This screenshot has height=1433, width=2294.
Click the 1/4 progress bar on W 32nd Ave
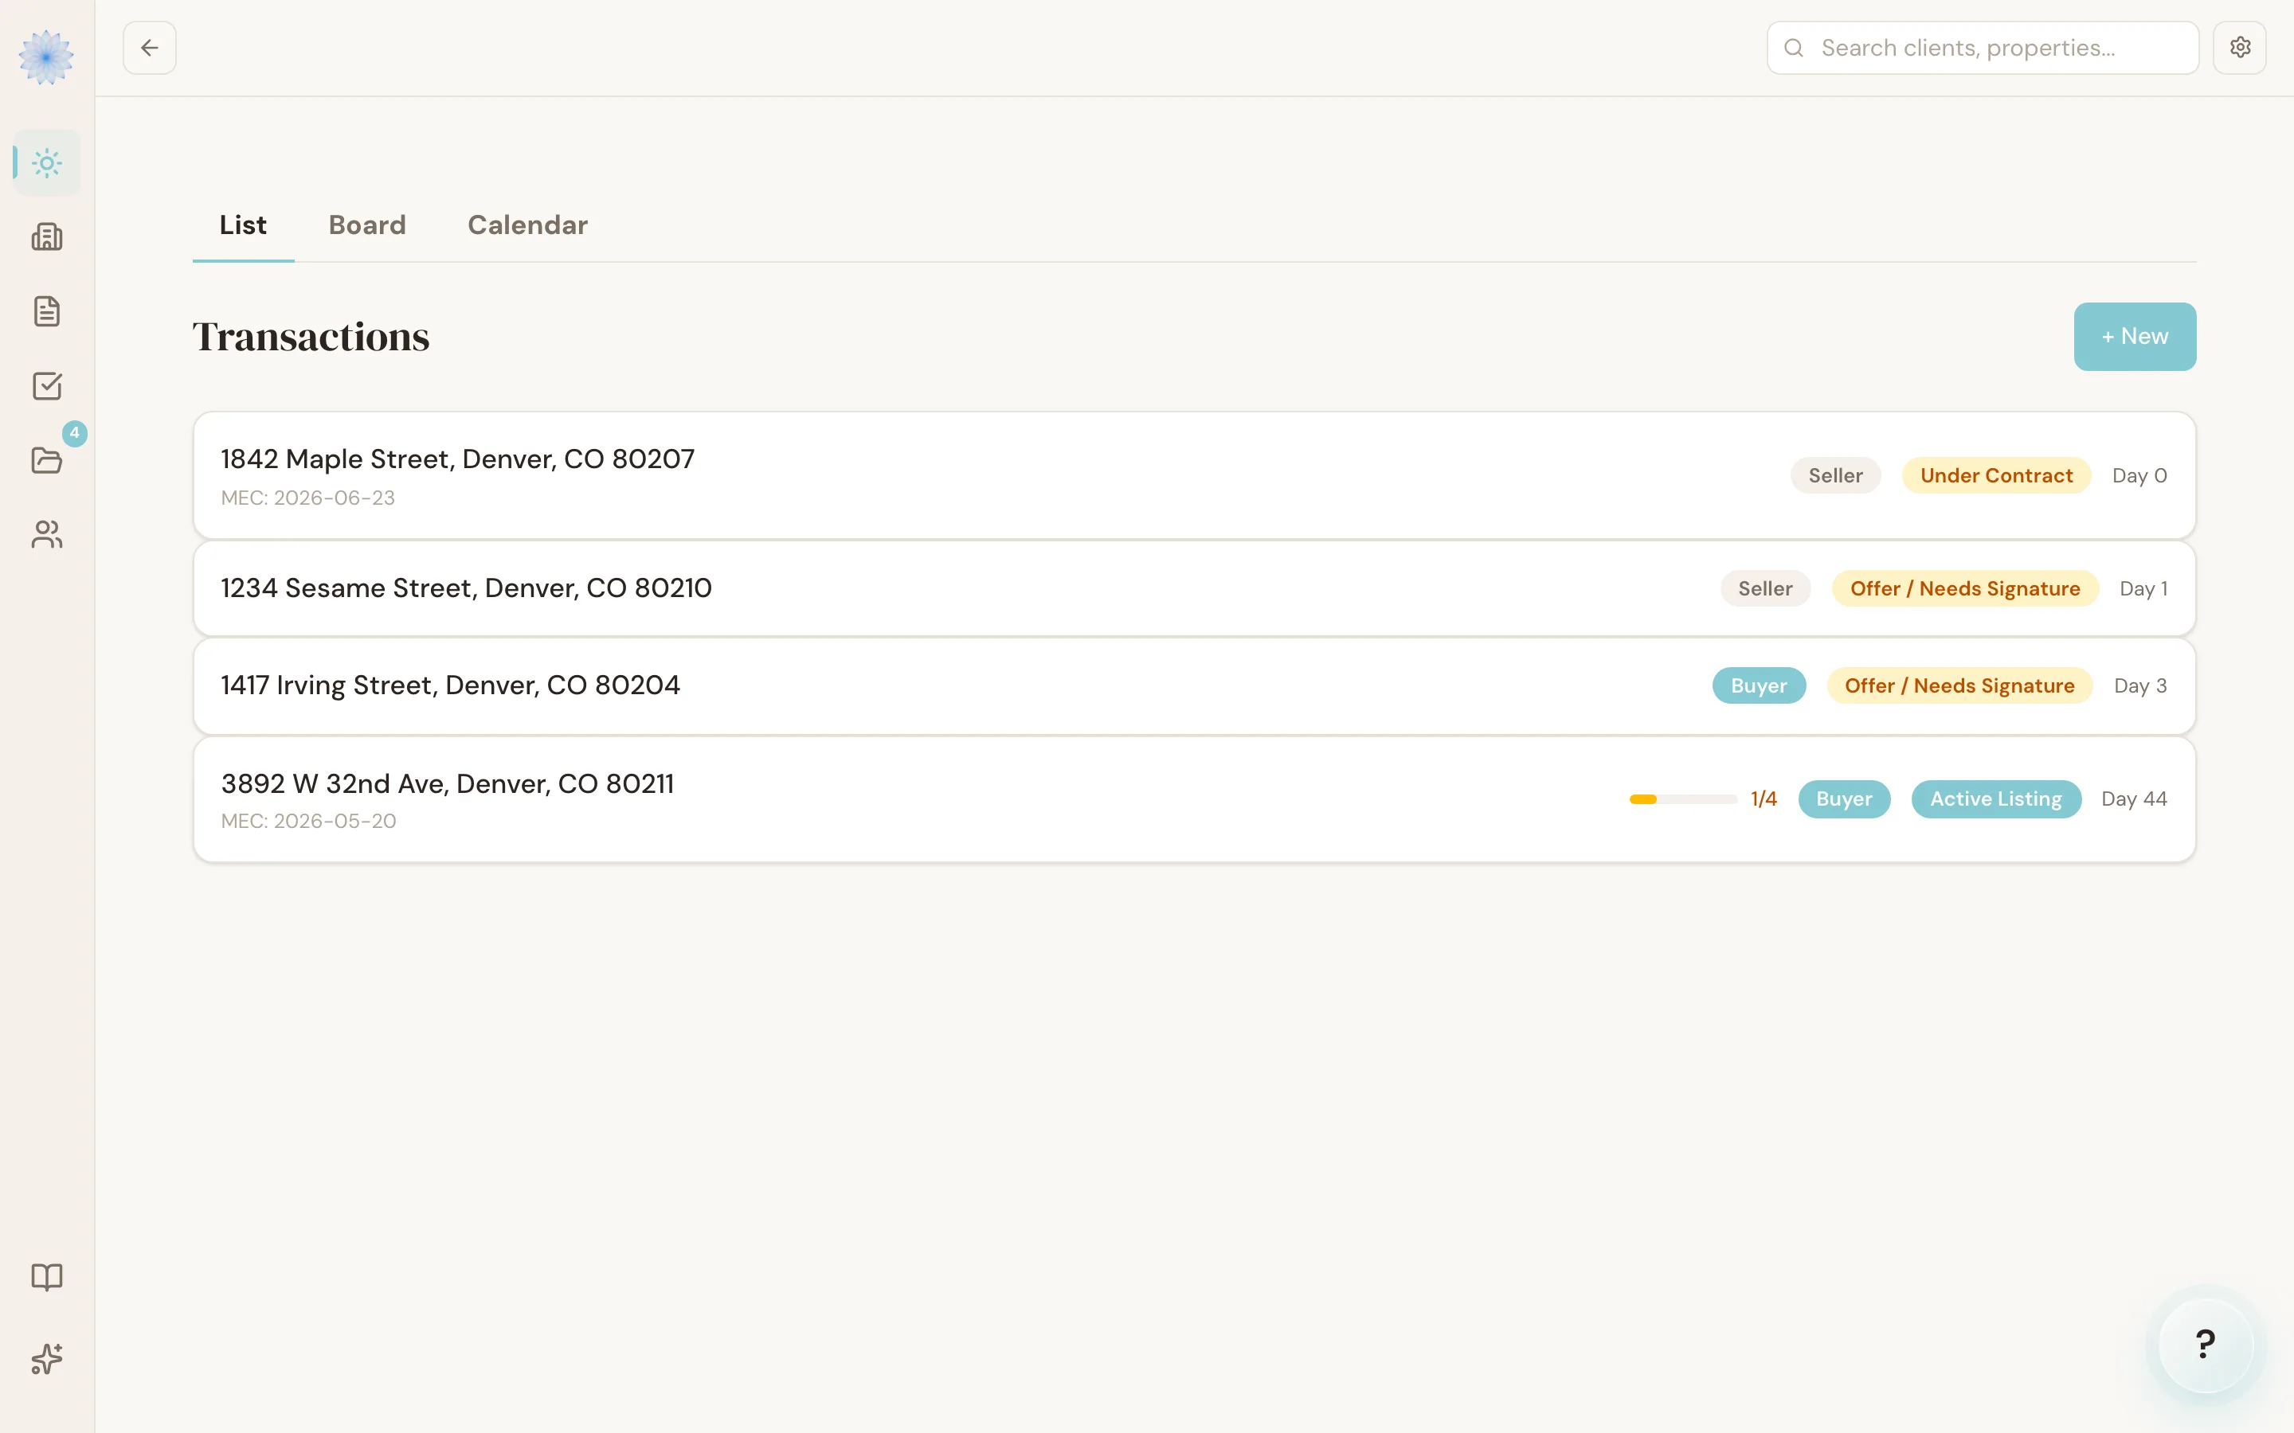coord(1682,799)
